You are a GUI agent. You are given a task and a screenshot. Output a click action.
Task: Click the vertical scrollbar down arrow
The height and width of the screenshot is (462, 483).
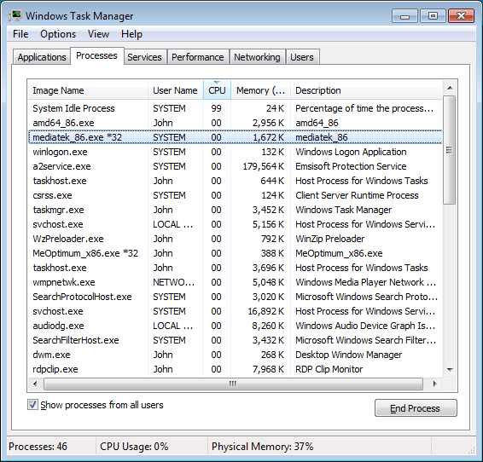[450, 370]
